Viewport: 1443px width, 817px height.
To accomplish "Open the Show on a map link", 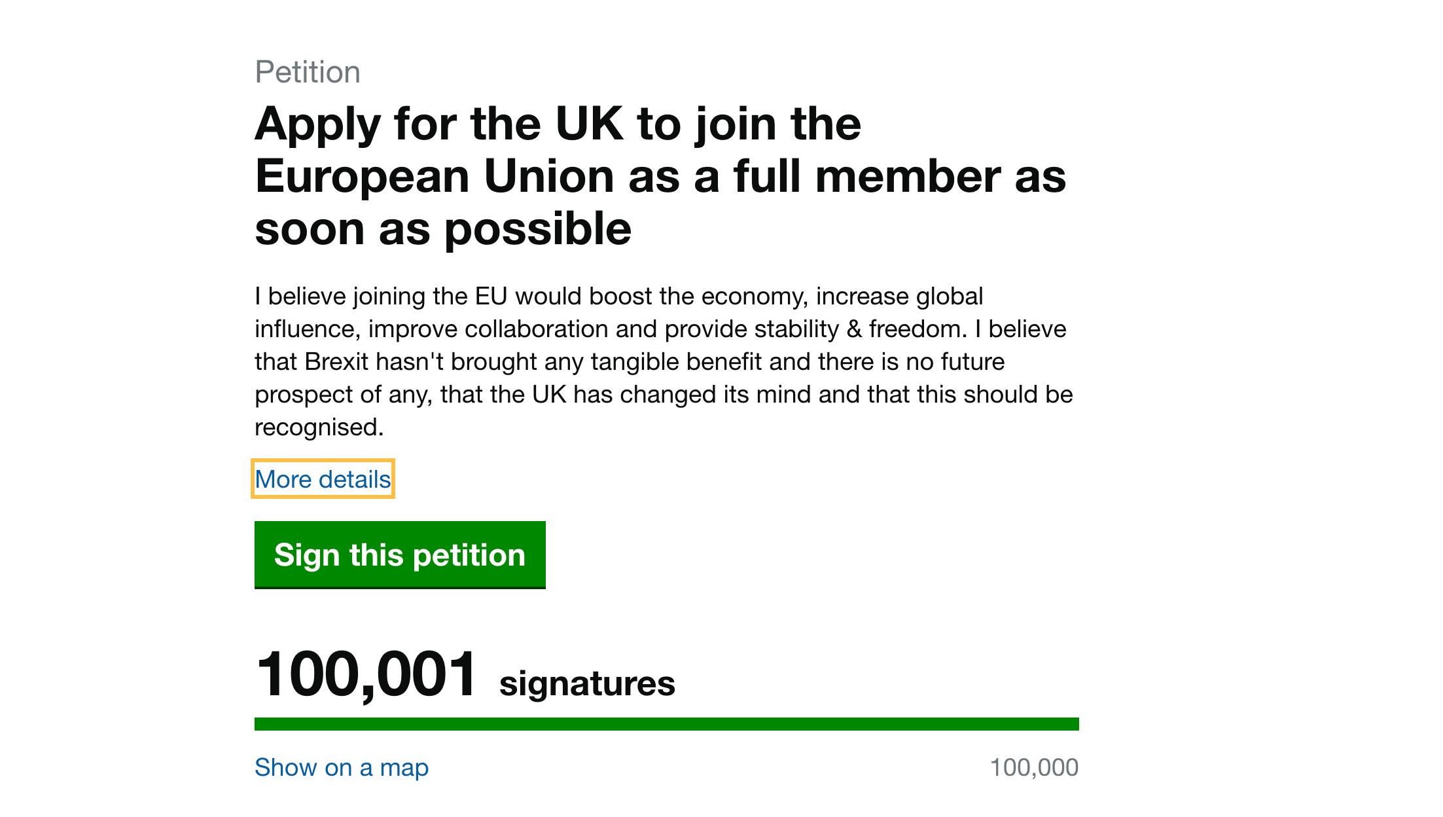I will point(342,767).
